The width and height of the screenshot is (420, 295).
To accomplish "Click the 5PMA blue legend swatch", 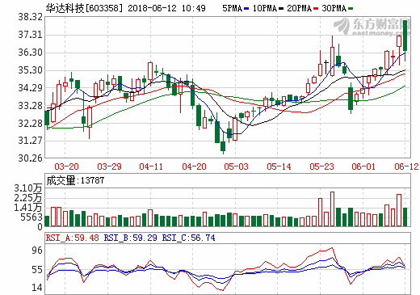I will tap(246, 9).
